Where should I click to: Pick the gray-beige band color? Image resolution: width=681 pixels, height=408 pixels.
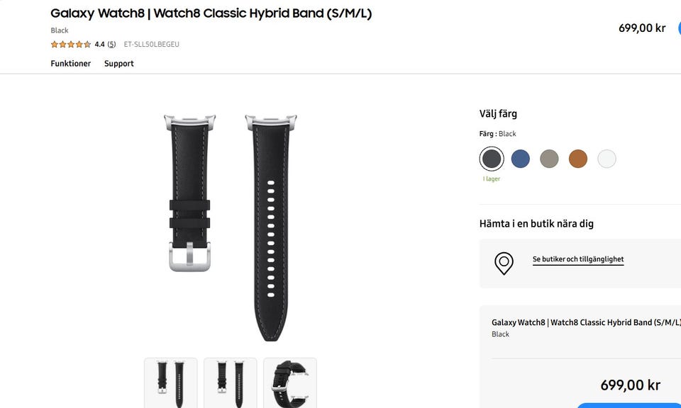[549, 159]
